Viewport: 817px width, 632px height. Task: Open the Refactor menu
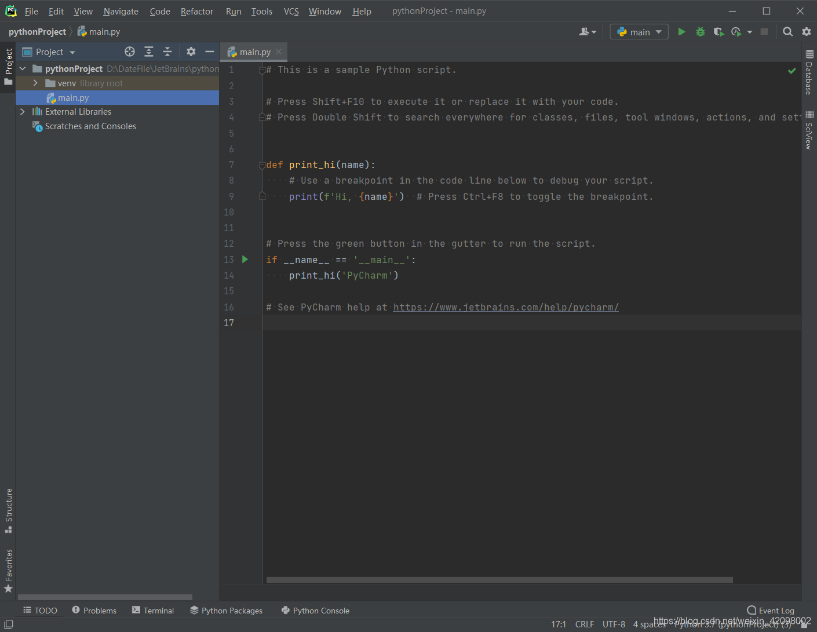(x=196, y=12)
